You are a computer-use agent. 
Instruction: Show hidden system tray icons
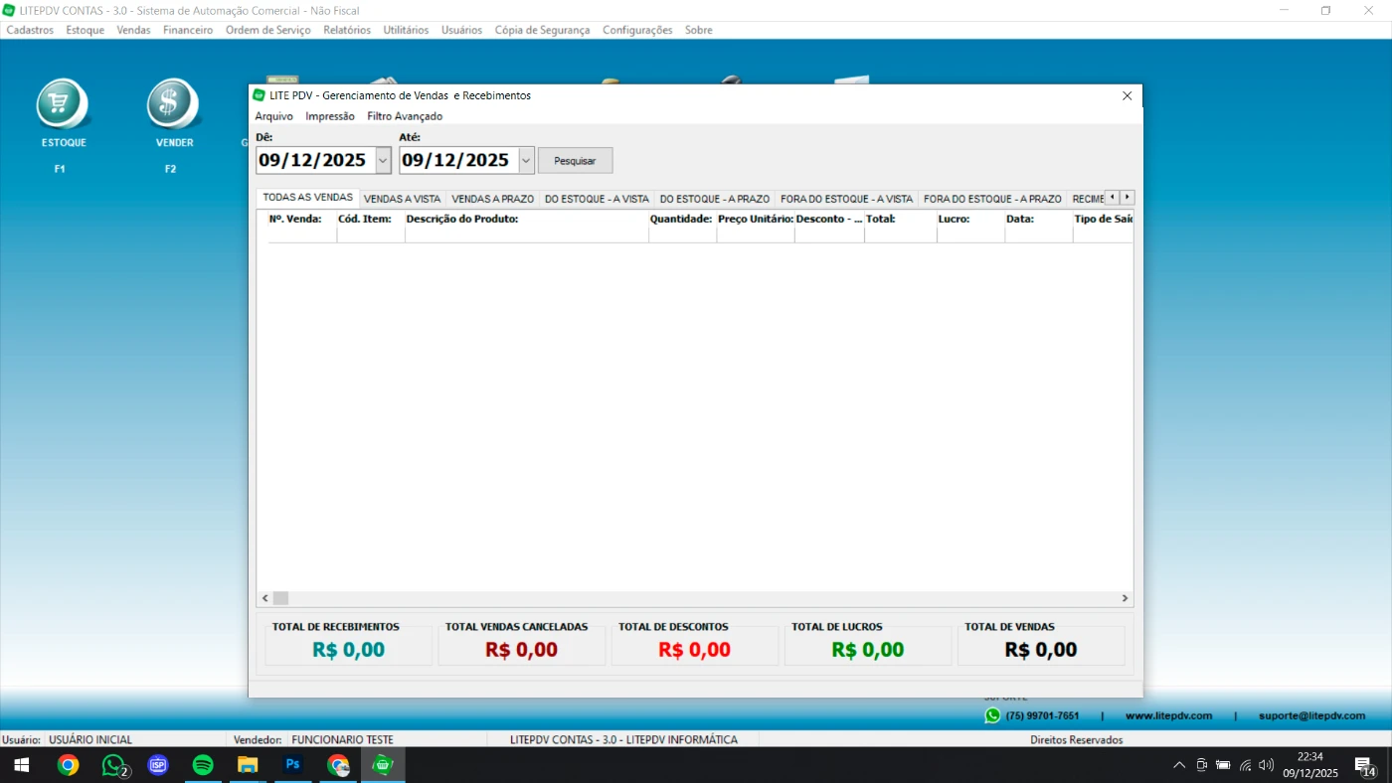(1179, 765)
